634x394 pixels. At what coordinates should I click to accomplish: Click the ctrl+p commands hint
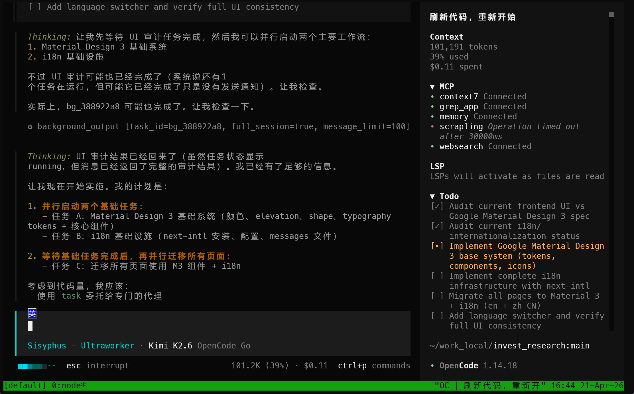click(x=374, y=366)
